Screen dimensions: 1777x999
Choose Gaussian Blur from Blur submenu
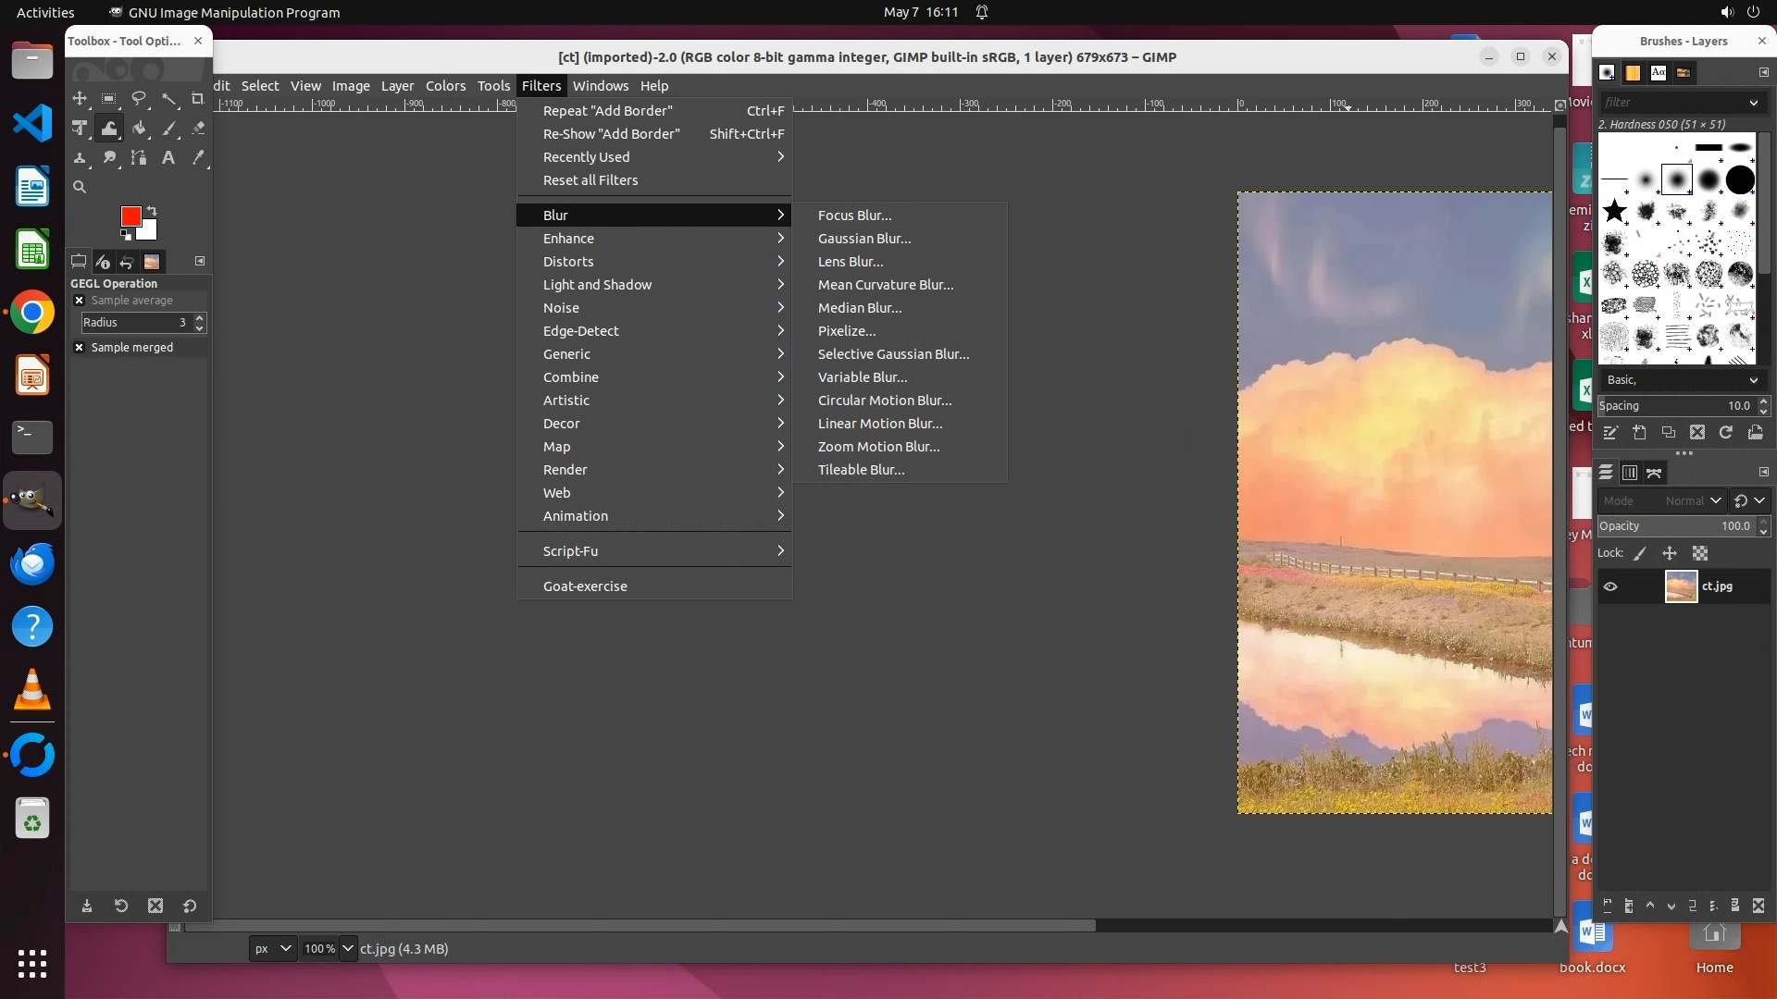(x=864, y=239)
